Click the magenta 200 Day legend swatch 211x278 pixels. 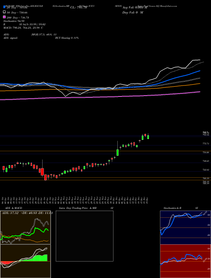pyautogui.click(x=4, y=17)
